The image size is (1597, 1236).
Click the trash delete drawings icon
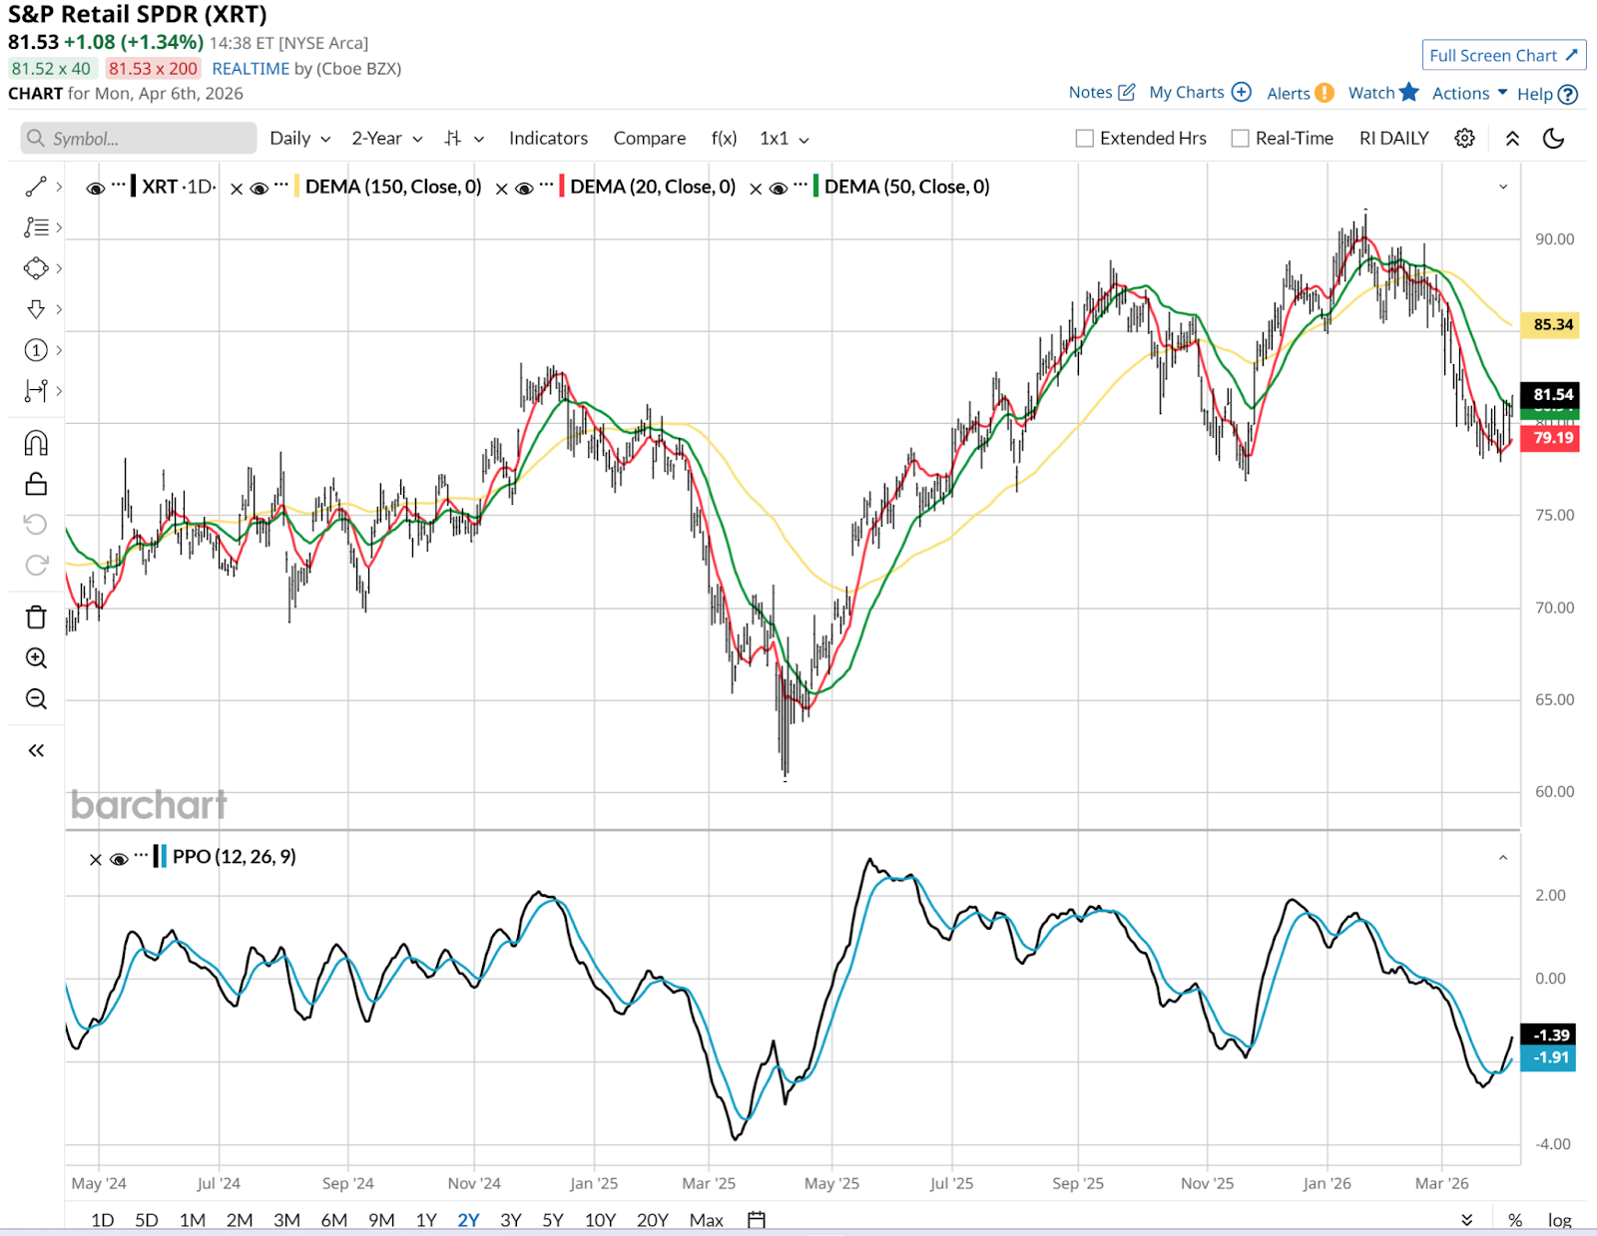click(x=36, y=618)
